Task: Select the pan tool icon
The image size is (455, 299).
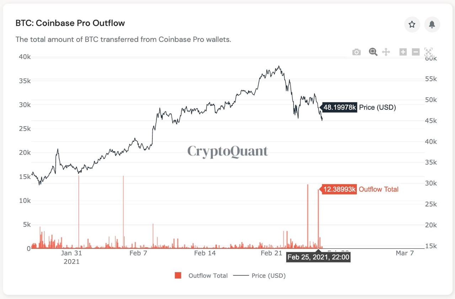Action: [386, 52]
